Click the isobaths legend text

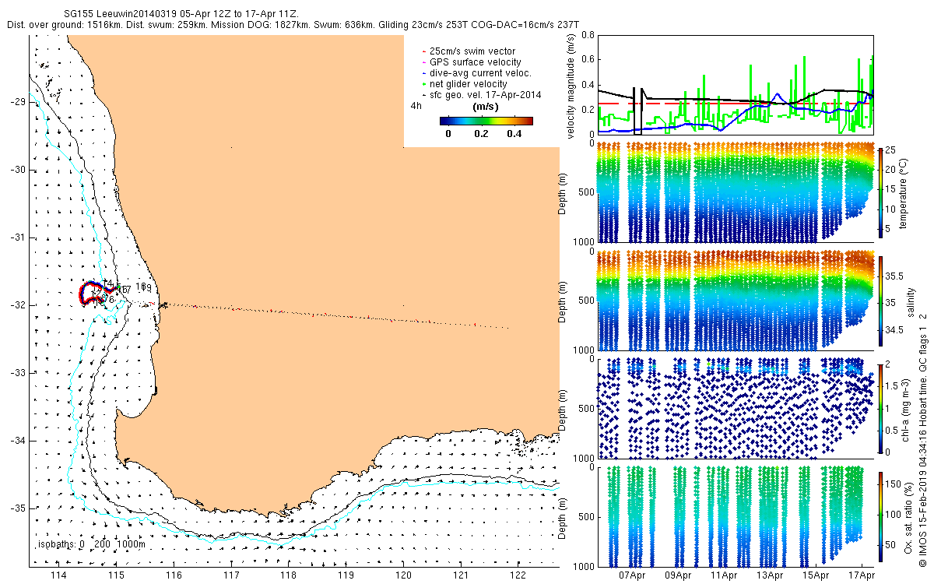91,544
